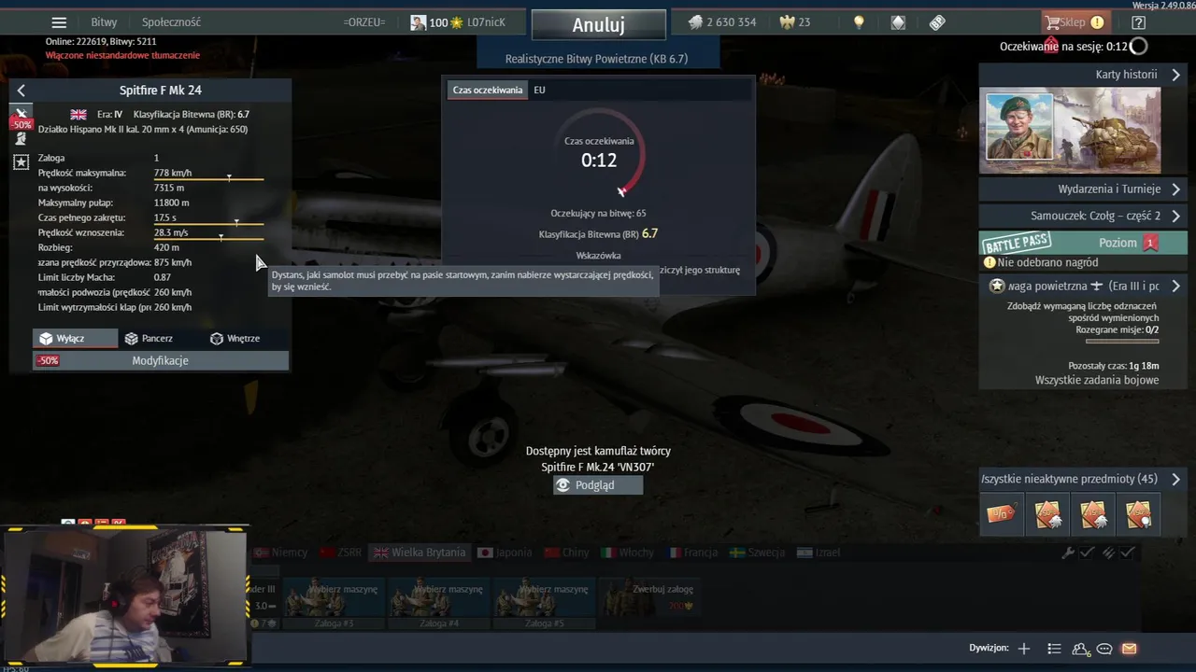Open the Battle Pass ticket icon
Viewport: 1196px width, 672px height.
pos(937,22)
